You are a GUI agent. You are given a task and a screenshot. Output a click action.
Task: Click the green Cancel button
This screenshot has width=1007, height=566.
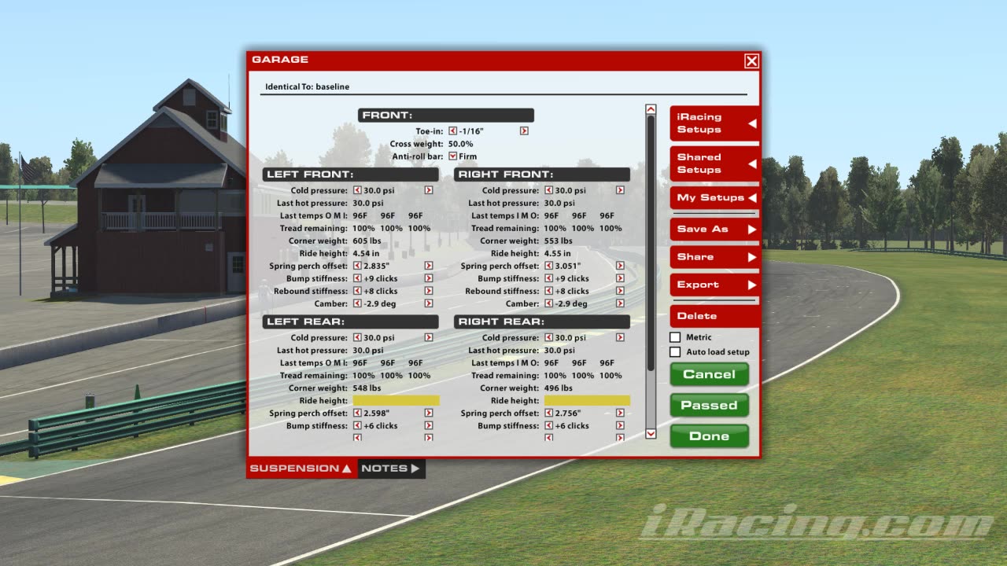click(710, 374)
